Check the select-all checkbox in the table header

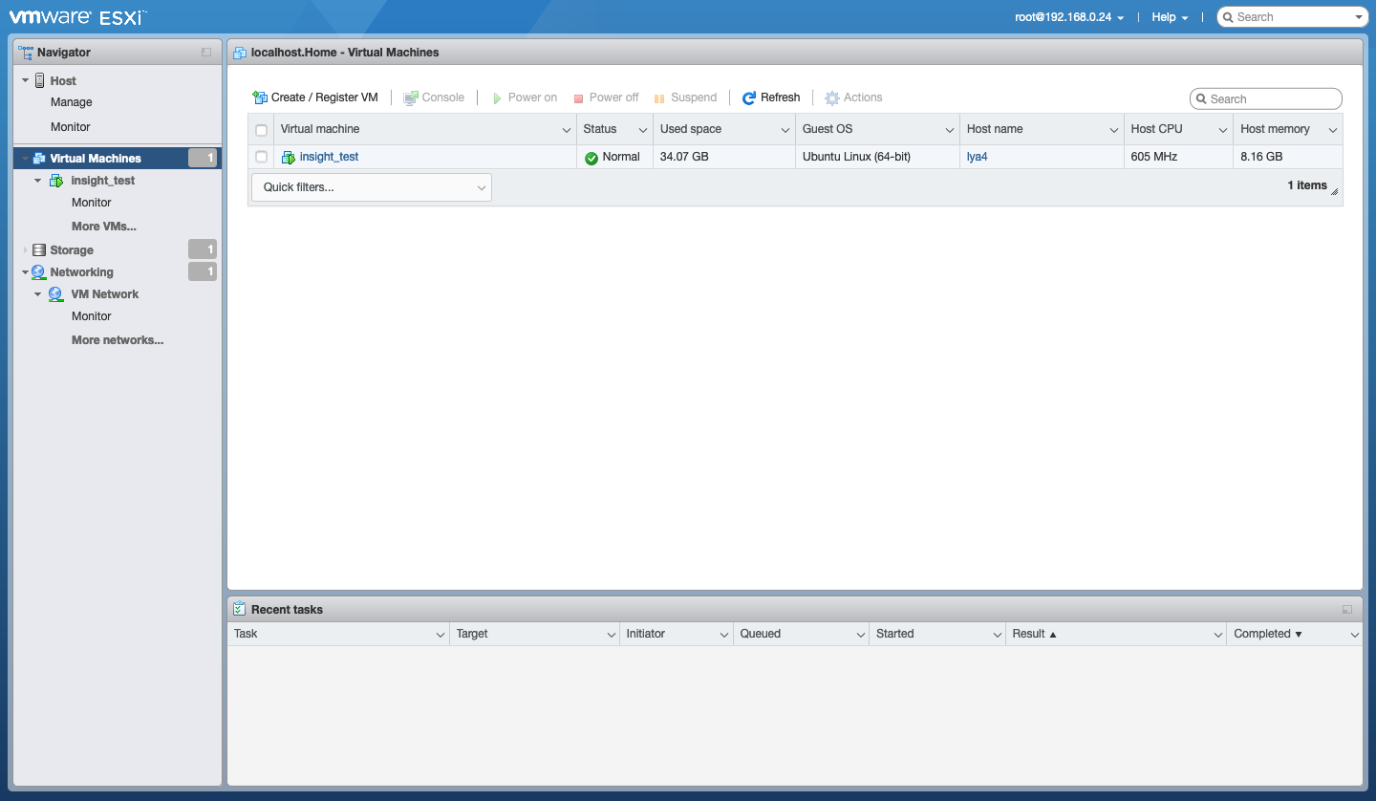point(261,128)
